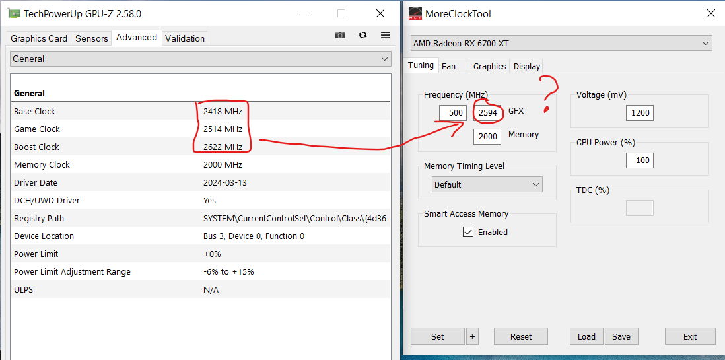Select the Boost Clock value 2622 MHz
Screen dimensions: 725x360
pyautogui.click(x=223, y=147)
